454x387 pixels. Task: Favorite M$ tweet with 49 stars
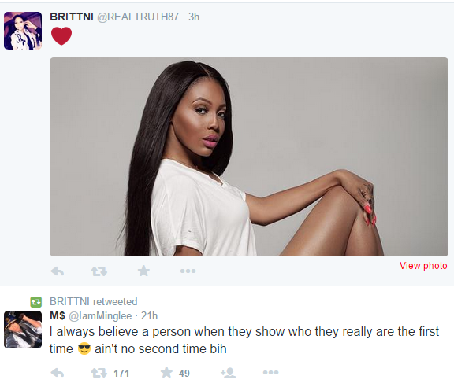pyautogui.click(x=166, y=373)
